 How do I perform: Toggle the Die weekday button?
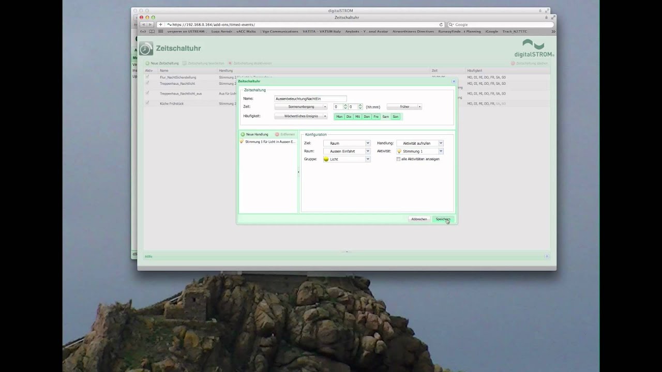click(349, 117)
